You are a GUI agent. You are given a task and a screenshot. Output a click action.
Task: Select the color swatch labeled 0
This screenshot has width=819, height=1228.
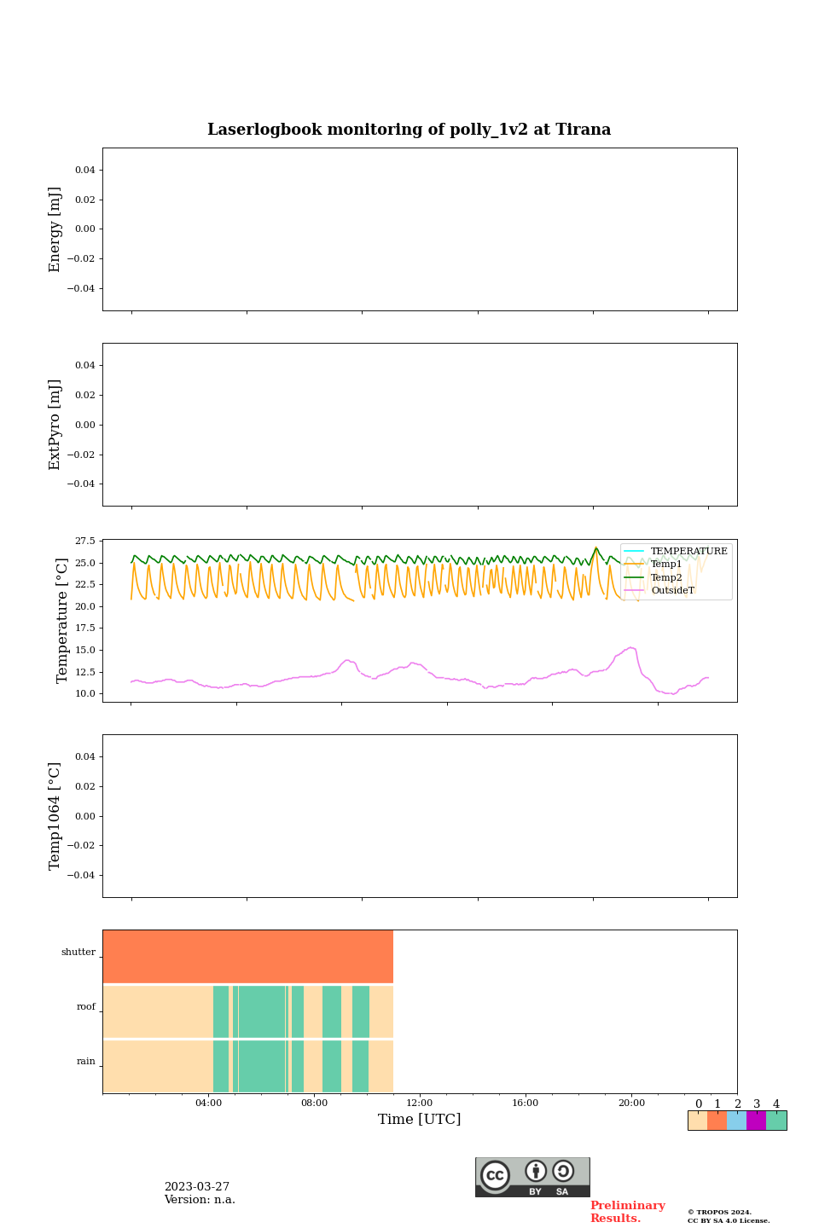(x=698, y=1121)
